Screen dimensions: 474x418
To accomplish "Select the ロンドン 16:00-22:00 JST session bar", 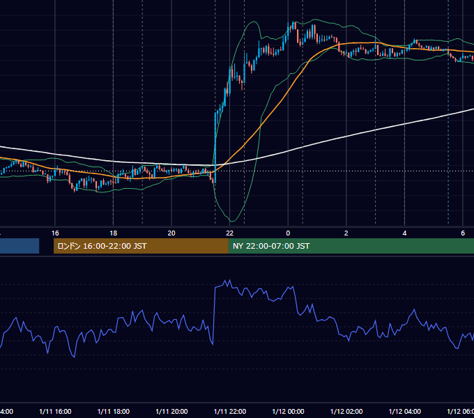I will pos(141,246).
